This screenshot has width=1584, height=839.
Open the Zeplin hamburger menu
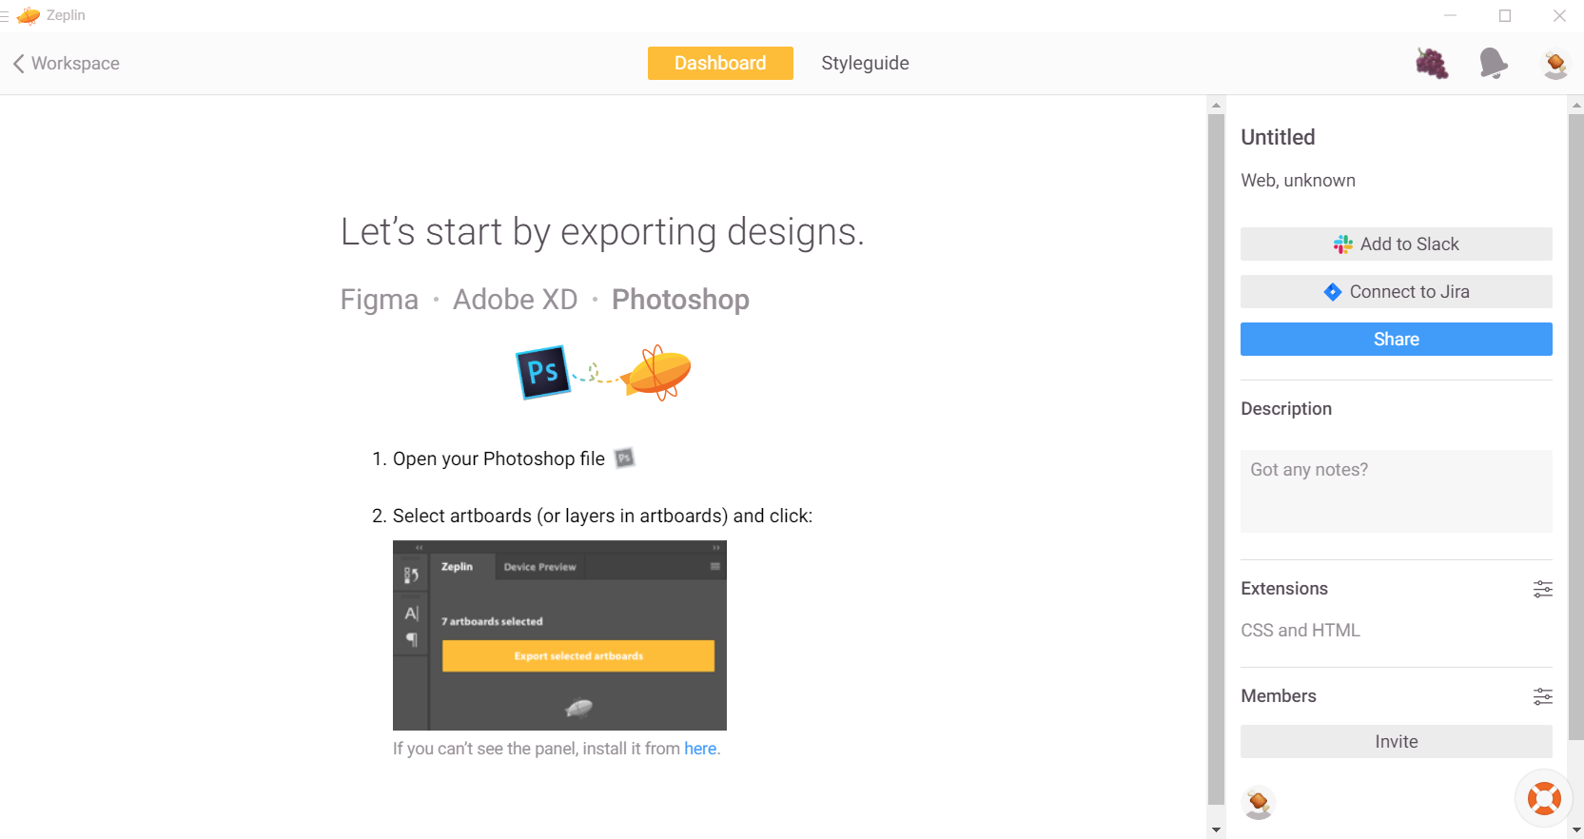pos(5,15)
